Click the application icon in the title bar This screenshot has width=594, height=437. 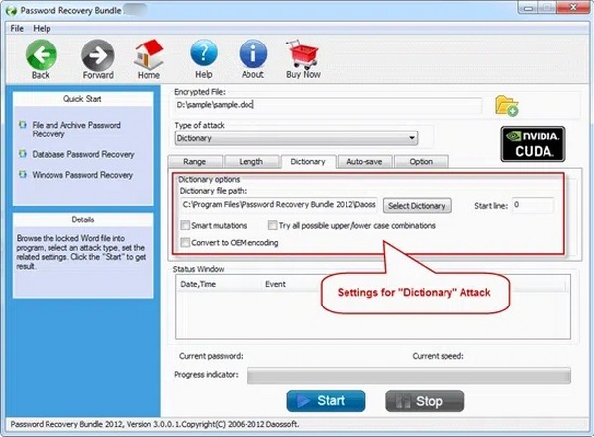(x=11, y=11)
